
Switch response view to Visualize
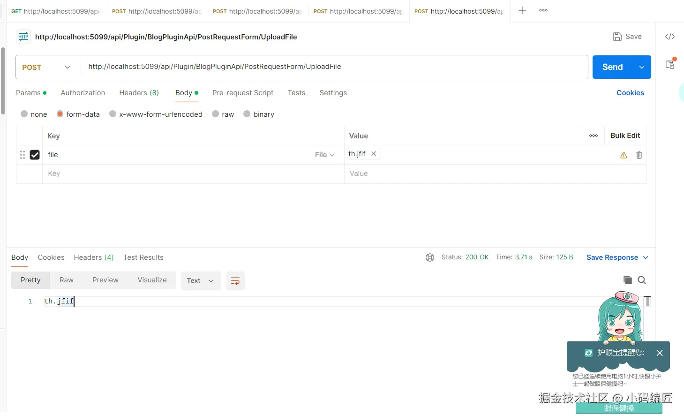coord(152,280)
